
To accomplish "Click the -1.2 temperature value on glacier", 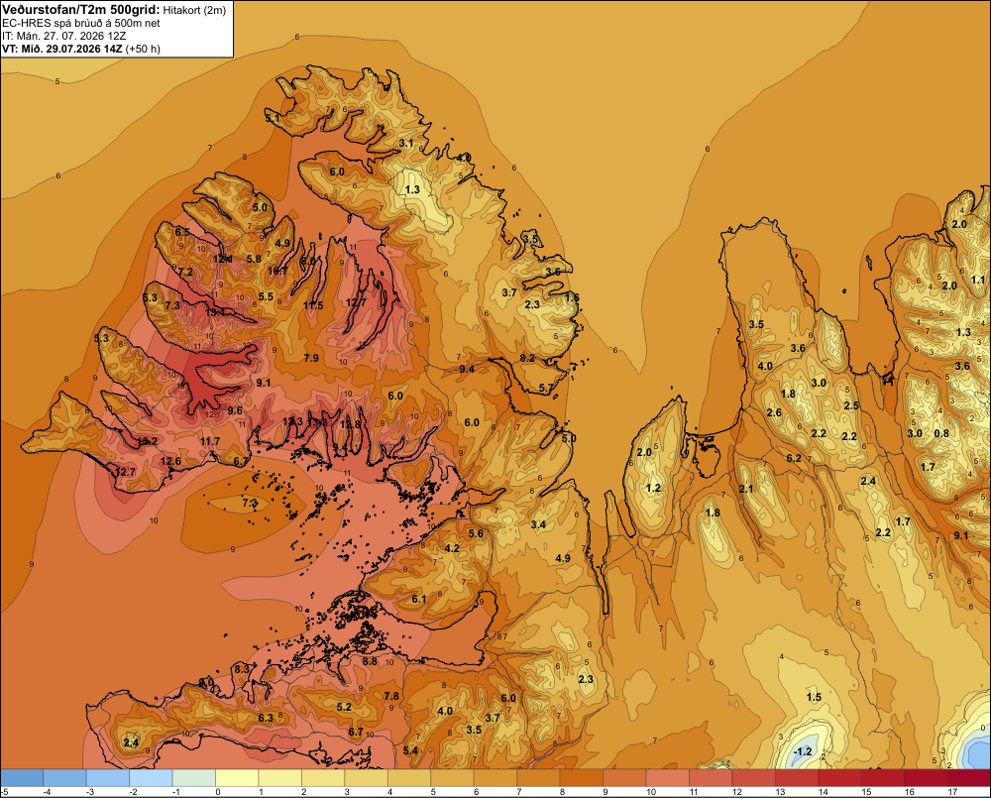I will 802,751.
